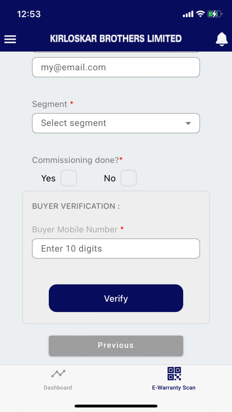
Task: Tap the Kirloskar Brothers Limited title
Action: [116, 39]
